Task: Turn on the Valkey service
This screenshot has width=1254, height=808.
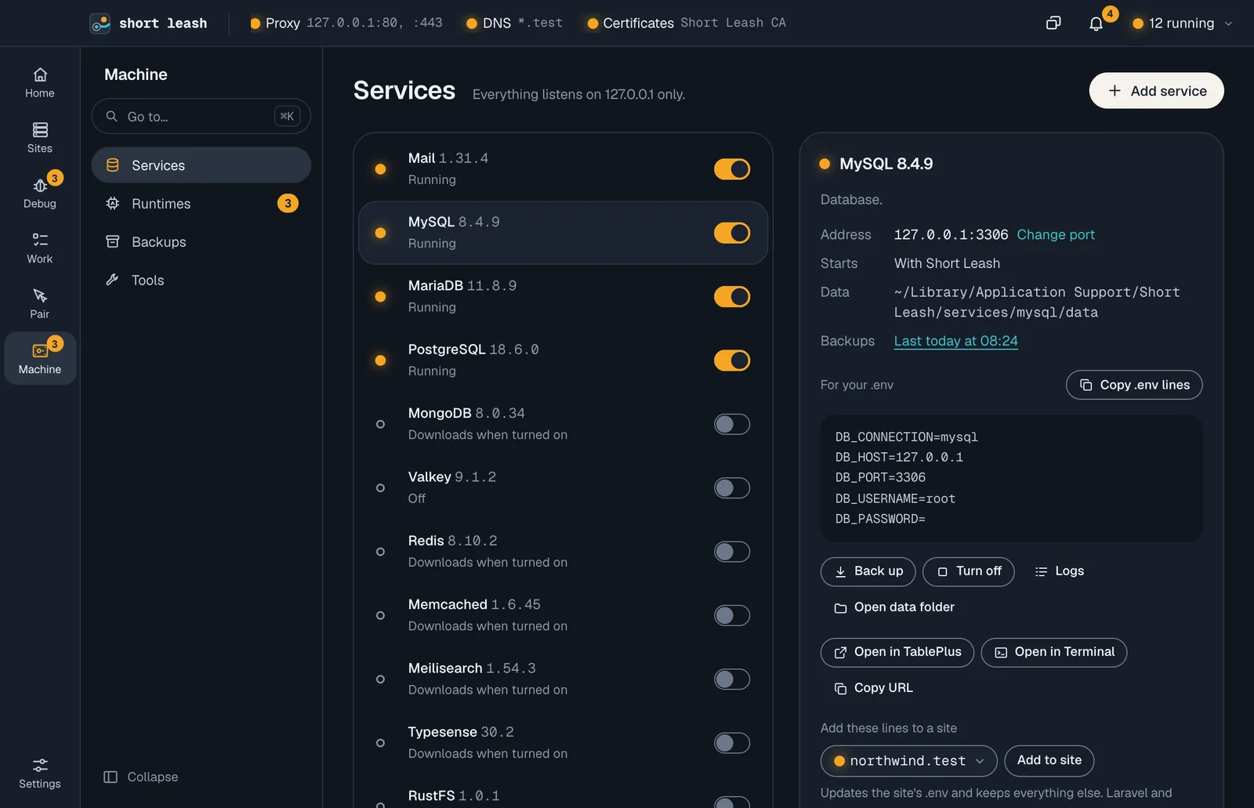Action: pyautogui.click(x=732, y=488)
